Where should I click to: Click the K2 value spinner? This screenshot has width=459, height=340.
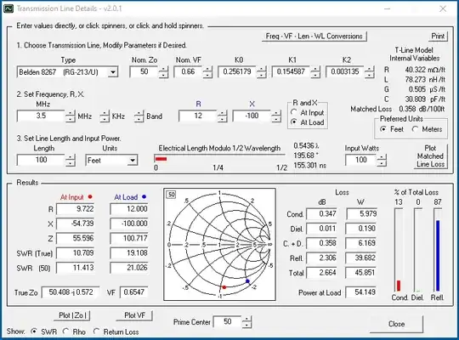[x=370, y=71]
